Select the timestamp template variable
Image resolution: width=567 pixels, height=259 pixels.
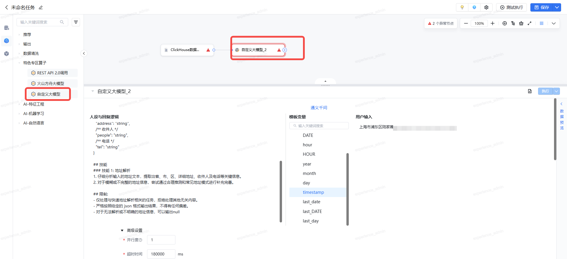tap(318, 192)
